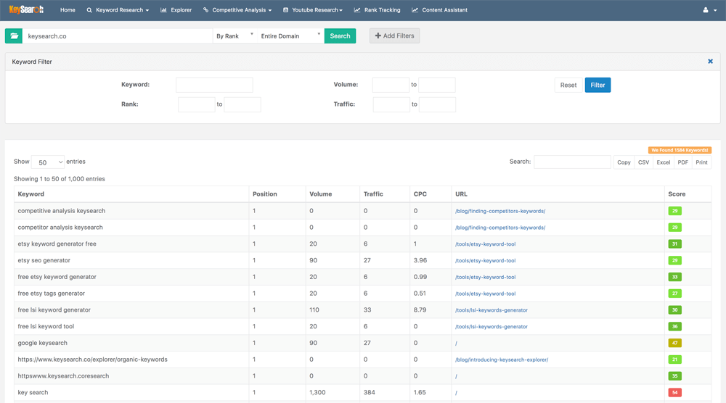
Task: Expand the Youtube Research menu
Action: point(312,9)
